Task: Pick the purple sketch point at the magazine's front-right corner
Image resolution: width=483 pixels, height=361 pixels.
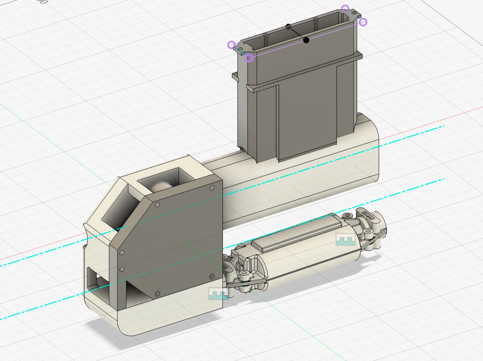Action: 363,22
